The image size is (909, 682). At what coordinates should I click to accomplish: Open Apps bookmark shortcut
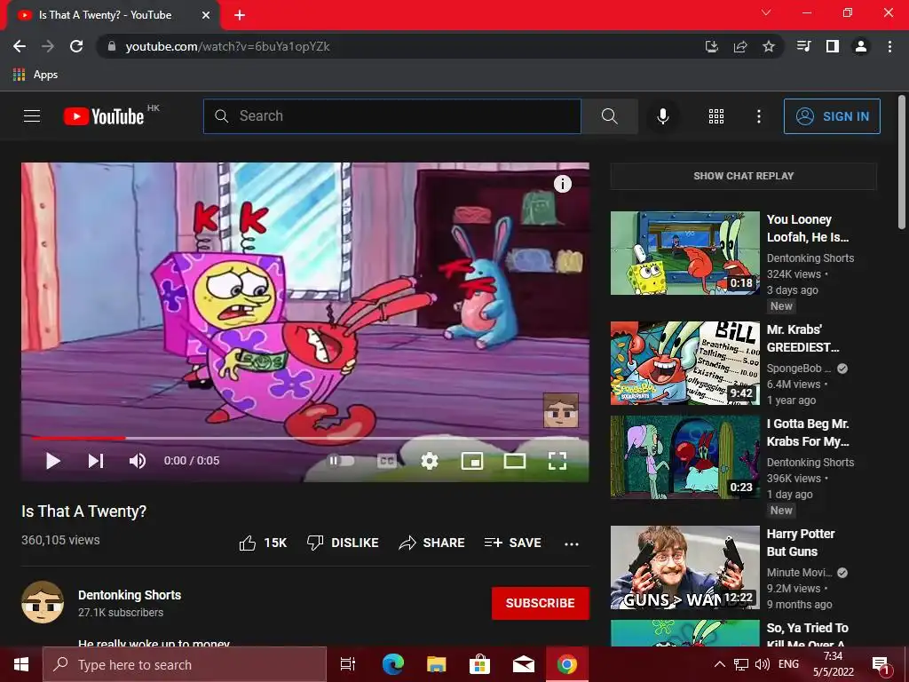click(x=36, y=75)
